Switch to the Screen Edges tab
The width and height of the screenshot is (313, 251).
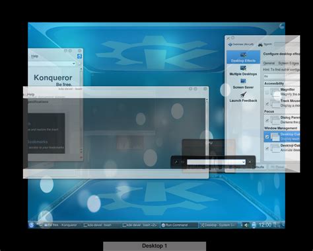point(289,63)
